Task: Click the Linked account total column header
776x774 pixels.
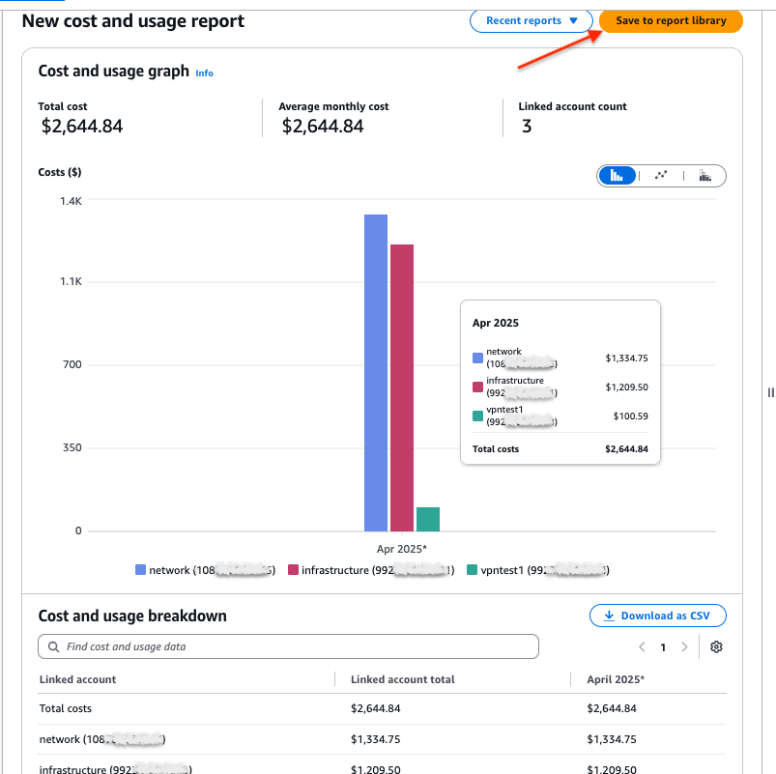Action: point(402,679)
